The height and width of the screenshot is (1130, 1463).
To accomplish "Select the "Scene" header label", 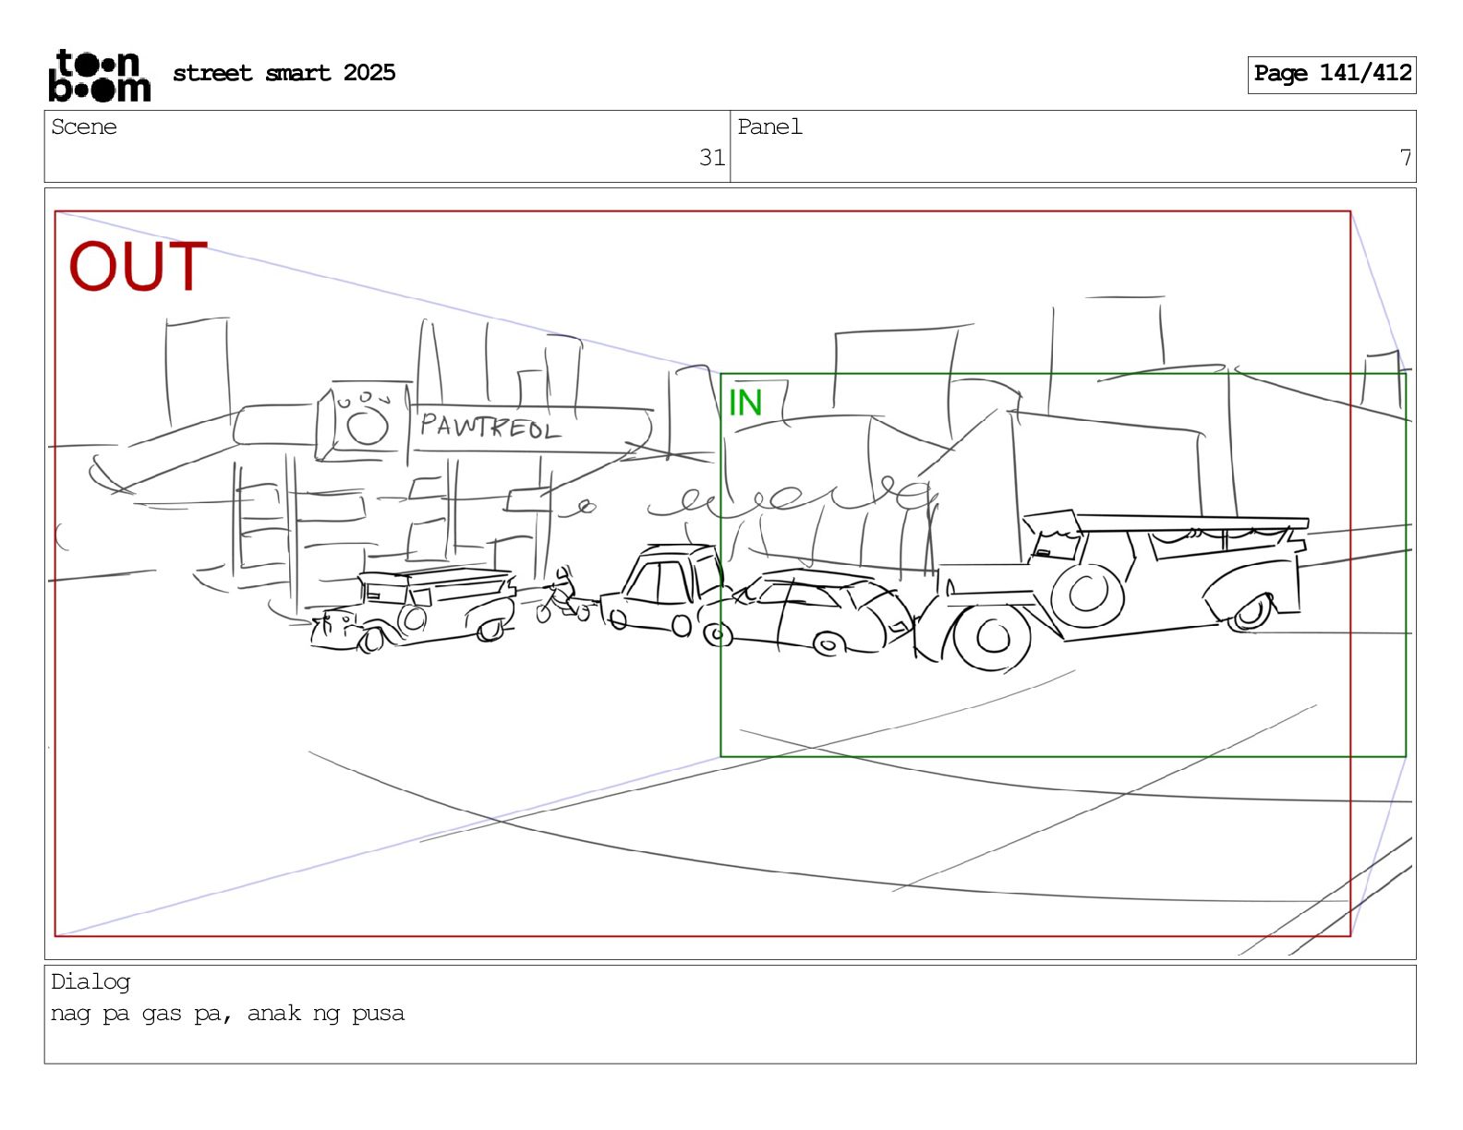I will [84, 127].
